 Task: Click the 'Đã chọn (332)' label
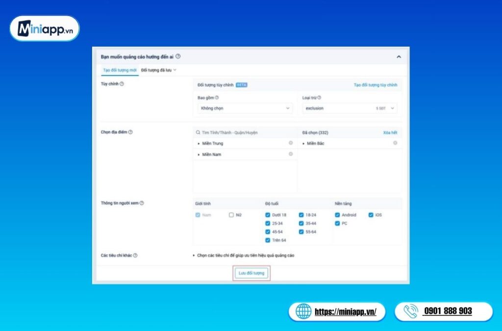coord(315,133)
